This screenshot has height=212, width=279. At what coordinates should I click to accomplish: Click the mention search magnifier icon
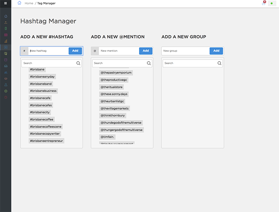149,63
